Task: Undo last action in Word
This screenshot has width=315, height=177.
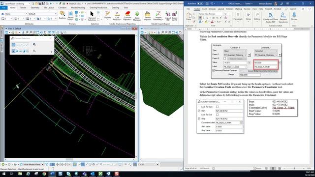Action: click(x=212, y=3)
